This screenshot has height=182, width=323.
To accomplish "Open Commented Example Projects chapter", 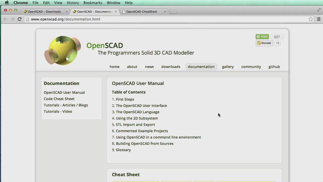I will click(142, 131).
